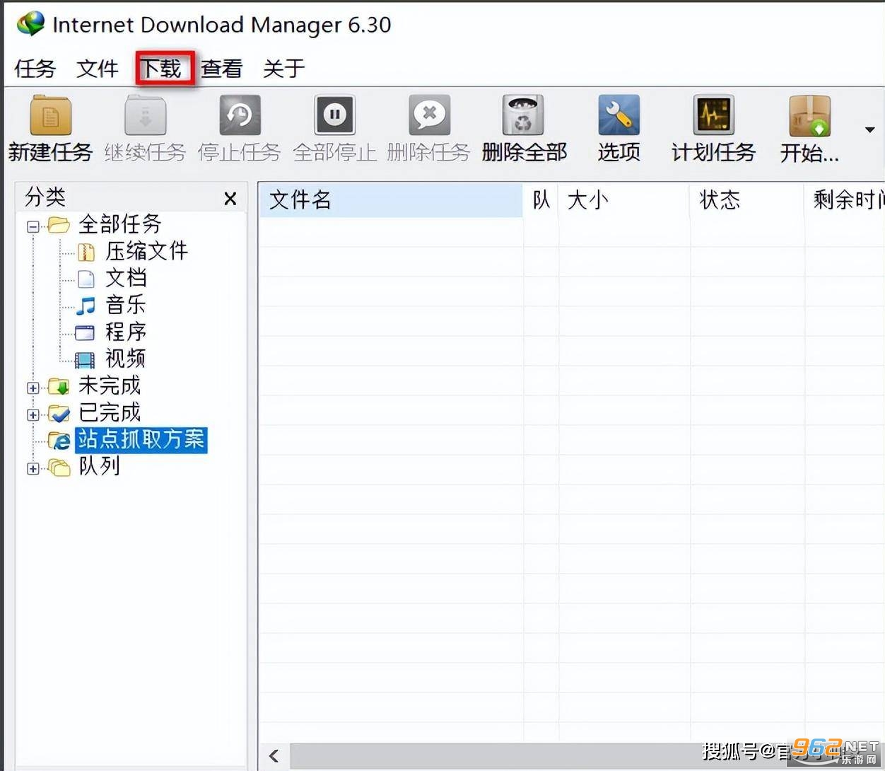Screen dimensions: 885x771
Task: Open the toolbar overflow dropdown arrow
Action: [x=869, y=129]
